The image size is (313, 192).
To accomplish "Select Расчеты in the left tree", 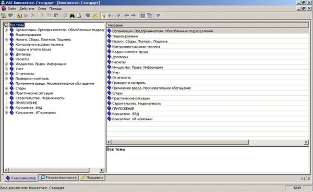I will click(22, 59).
